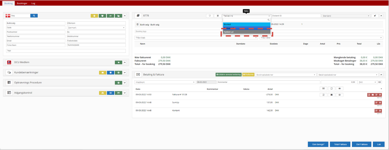Collapse the Betaling & Faktura panel
The image size is (389, 150).
(x=381, y=75)
